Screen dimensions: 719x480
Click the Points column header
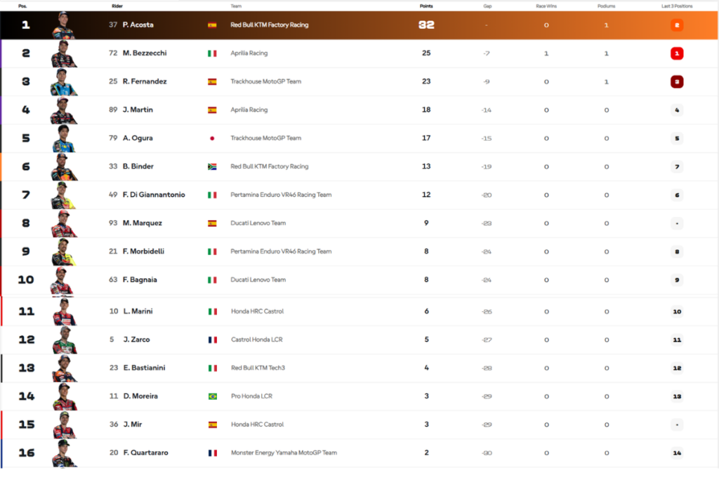(426, 6)
